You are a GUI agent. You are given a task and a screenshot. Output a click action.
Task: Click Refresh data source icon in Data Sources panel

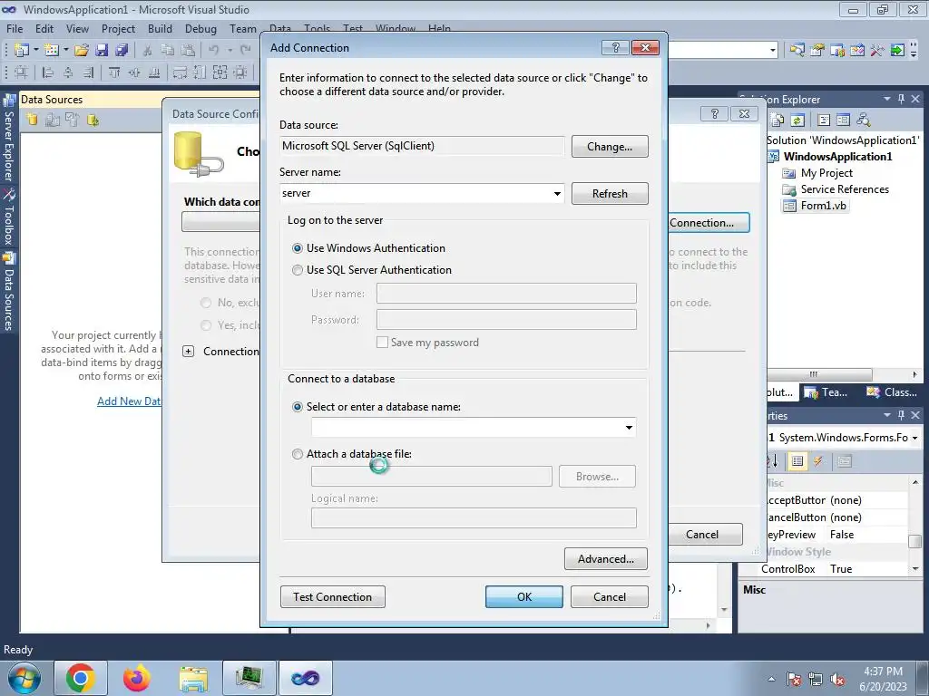(93, 120)
